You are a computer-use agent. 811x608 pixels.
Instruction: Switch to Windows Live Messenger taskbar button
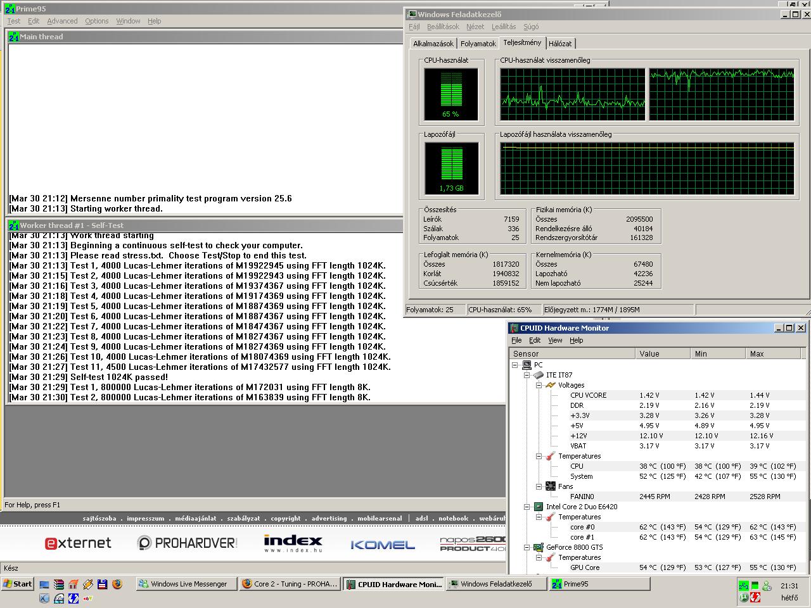coord(186,584)
